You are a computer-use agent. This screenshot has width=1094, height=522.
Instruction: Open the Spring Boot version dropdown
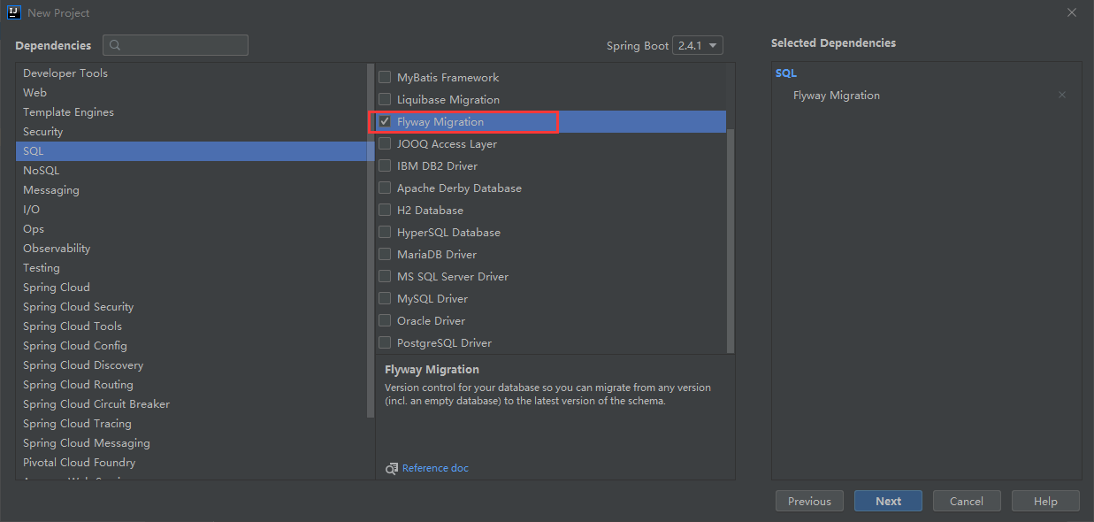pos(698,45)
